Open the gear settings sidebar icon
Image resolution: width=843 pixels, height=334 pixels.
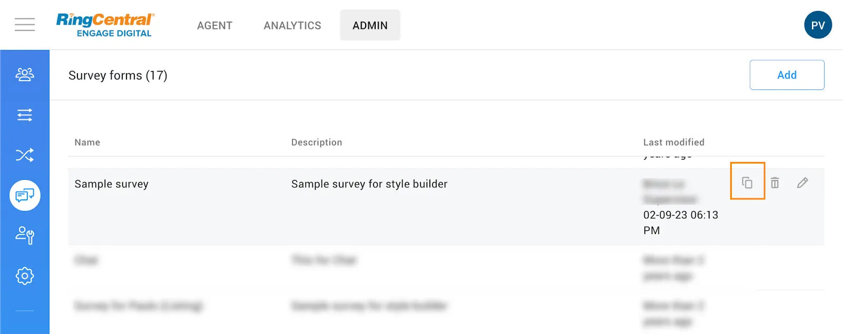pyautogui.click(x=25, y=276)
